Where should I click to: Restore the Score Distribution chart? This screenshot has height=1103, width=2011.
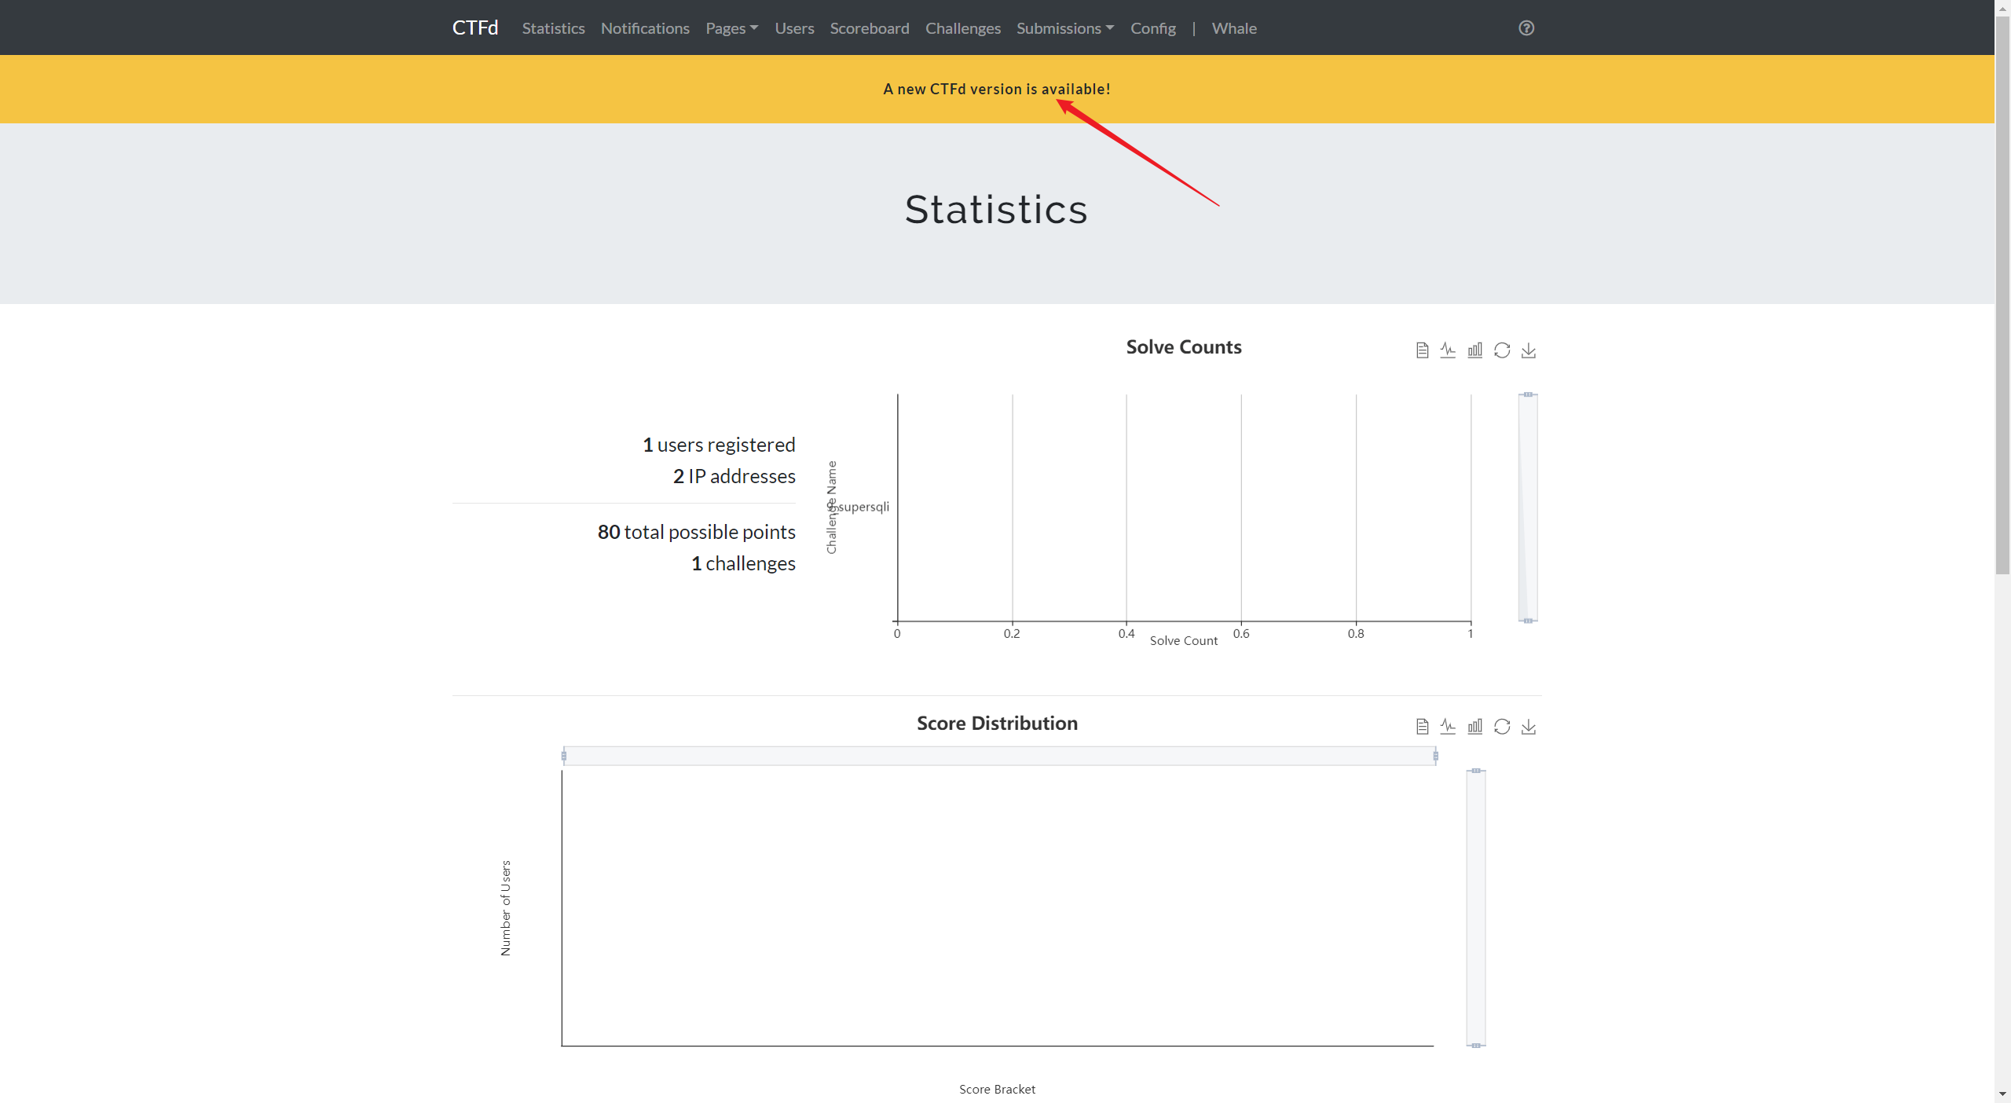(x=1501, y=727)
